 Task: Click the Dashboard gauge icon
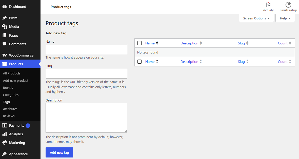tap(5, 7)
